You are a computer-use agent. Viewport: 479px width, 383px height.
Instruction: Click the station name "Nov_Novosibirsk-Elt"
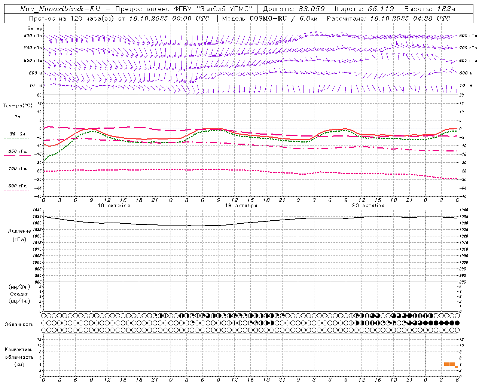pos(60,9)
